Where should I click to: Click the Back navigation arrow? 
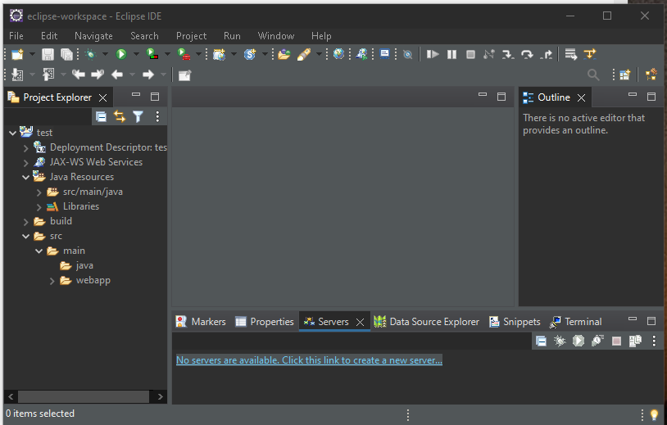(117, 75)
